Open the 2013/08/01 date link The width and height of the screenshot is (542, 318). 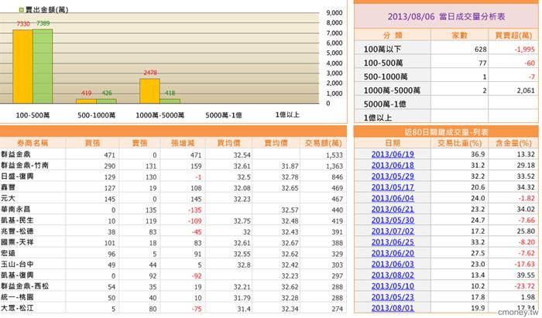click(393, 308)
